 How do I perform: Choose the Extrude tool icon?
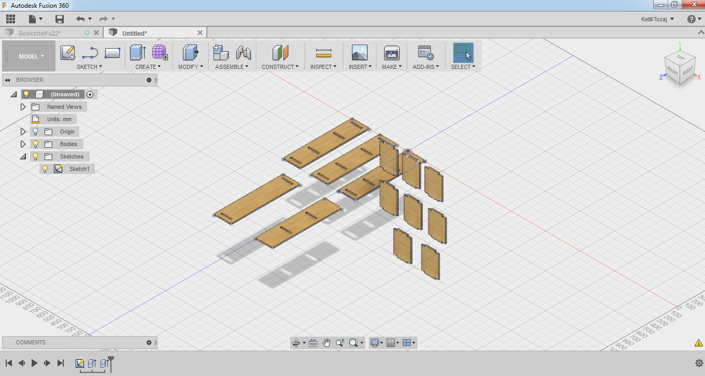pos(137,52)
